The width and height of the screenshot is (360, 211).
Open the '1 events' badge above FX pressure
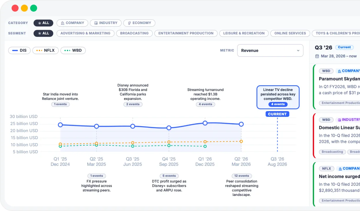[x=97, y=176]
